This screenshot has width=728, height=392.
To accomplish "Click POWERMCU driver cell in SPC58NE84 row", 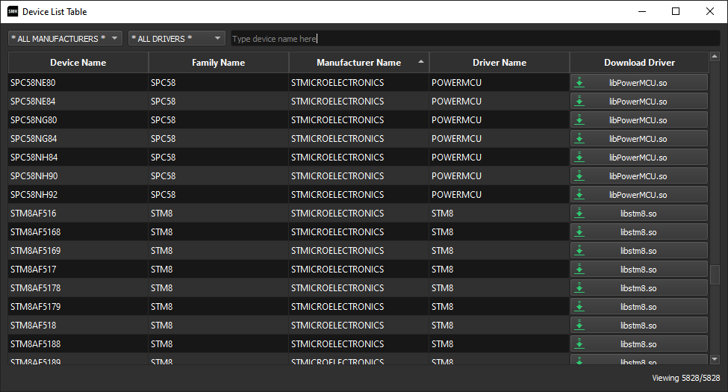I will (500, 102).
